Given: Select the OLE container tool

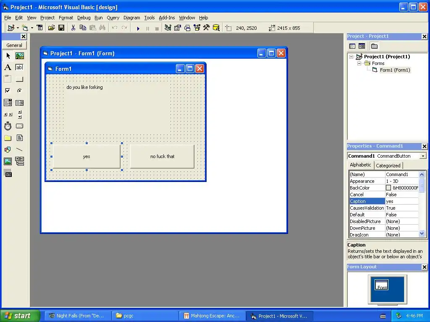Looking at the screenshot, I should point(8,173).
